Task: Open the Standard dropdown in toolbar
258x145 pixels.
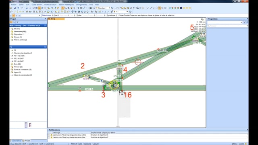Action: 103,8
